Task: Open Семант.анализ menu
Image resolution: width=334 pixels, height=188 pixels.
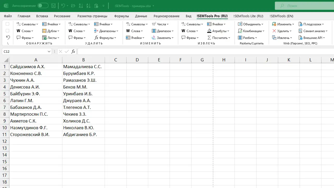Action: point(313,31)
